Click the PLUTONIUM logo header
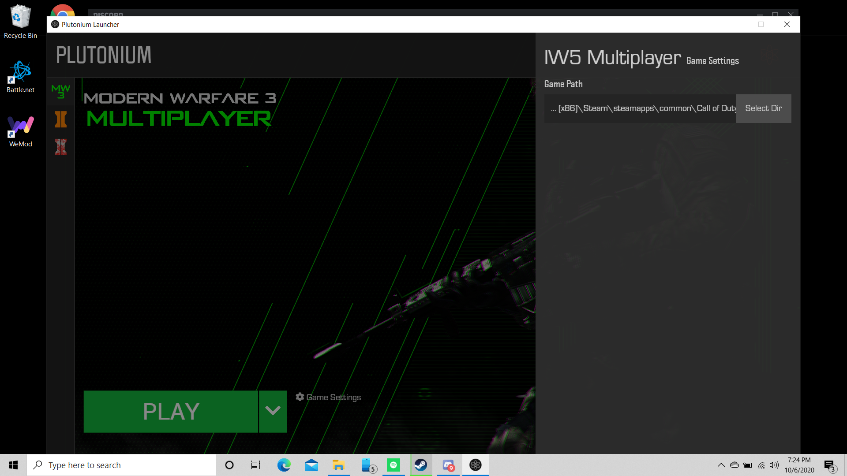Screen dimensions: 847x476 coord(104,55)
